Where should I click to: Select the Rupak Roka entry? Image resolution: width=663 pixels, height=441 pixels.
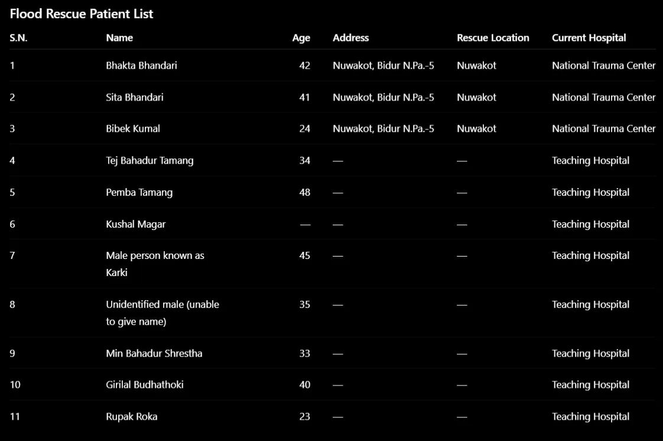point(132,417)
